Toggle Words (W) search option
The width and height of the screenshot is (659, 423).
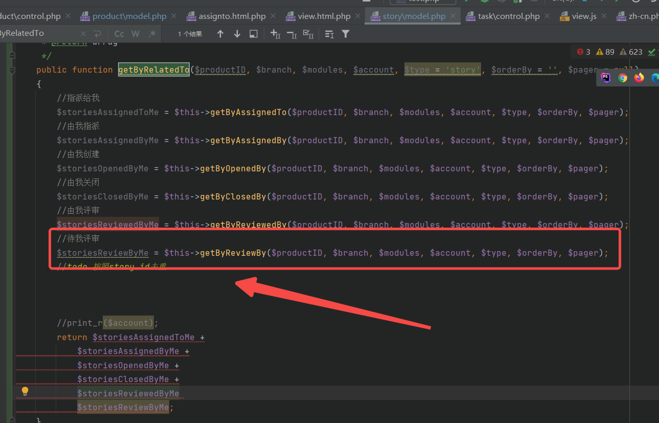(x=135, y=34)
